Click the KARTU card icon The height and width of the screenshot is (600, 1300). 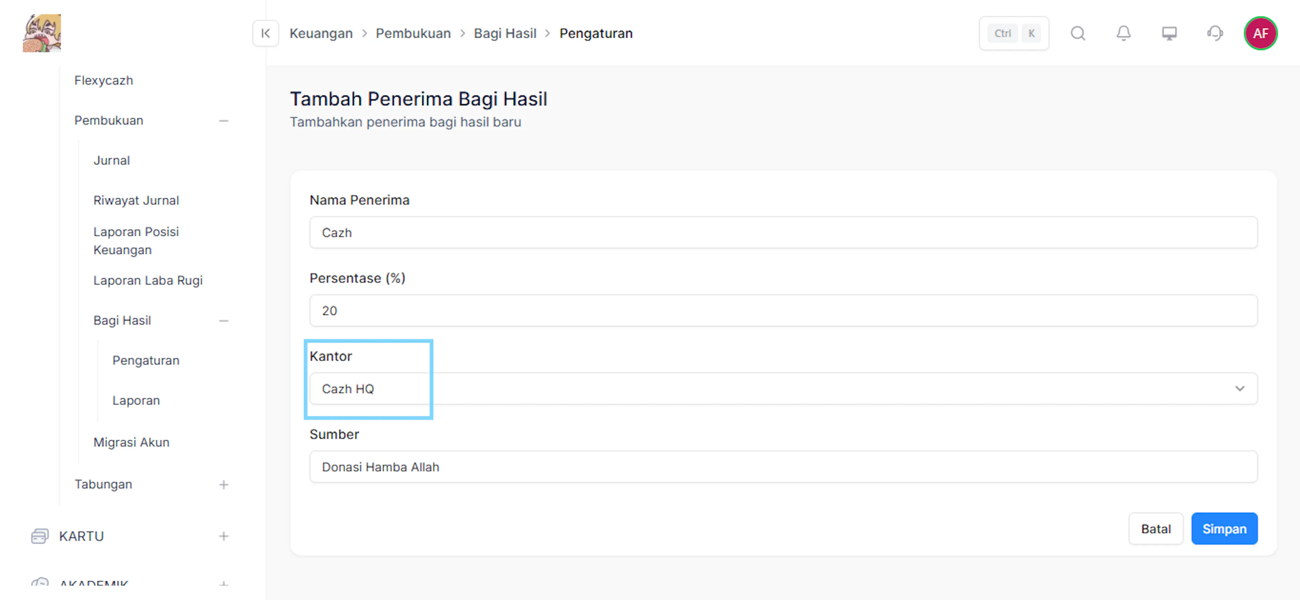point(39,536)
